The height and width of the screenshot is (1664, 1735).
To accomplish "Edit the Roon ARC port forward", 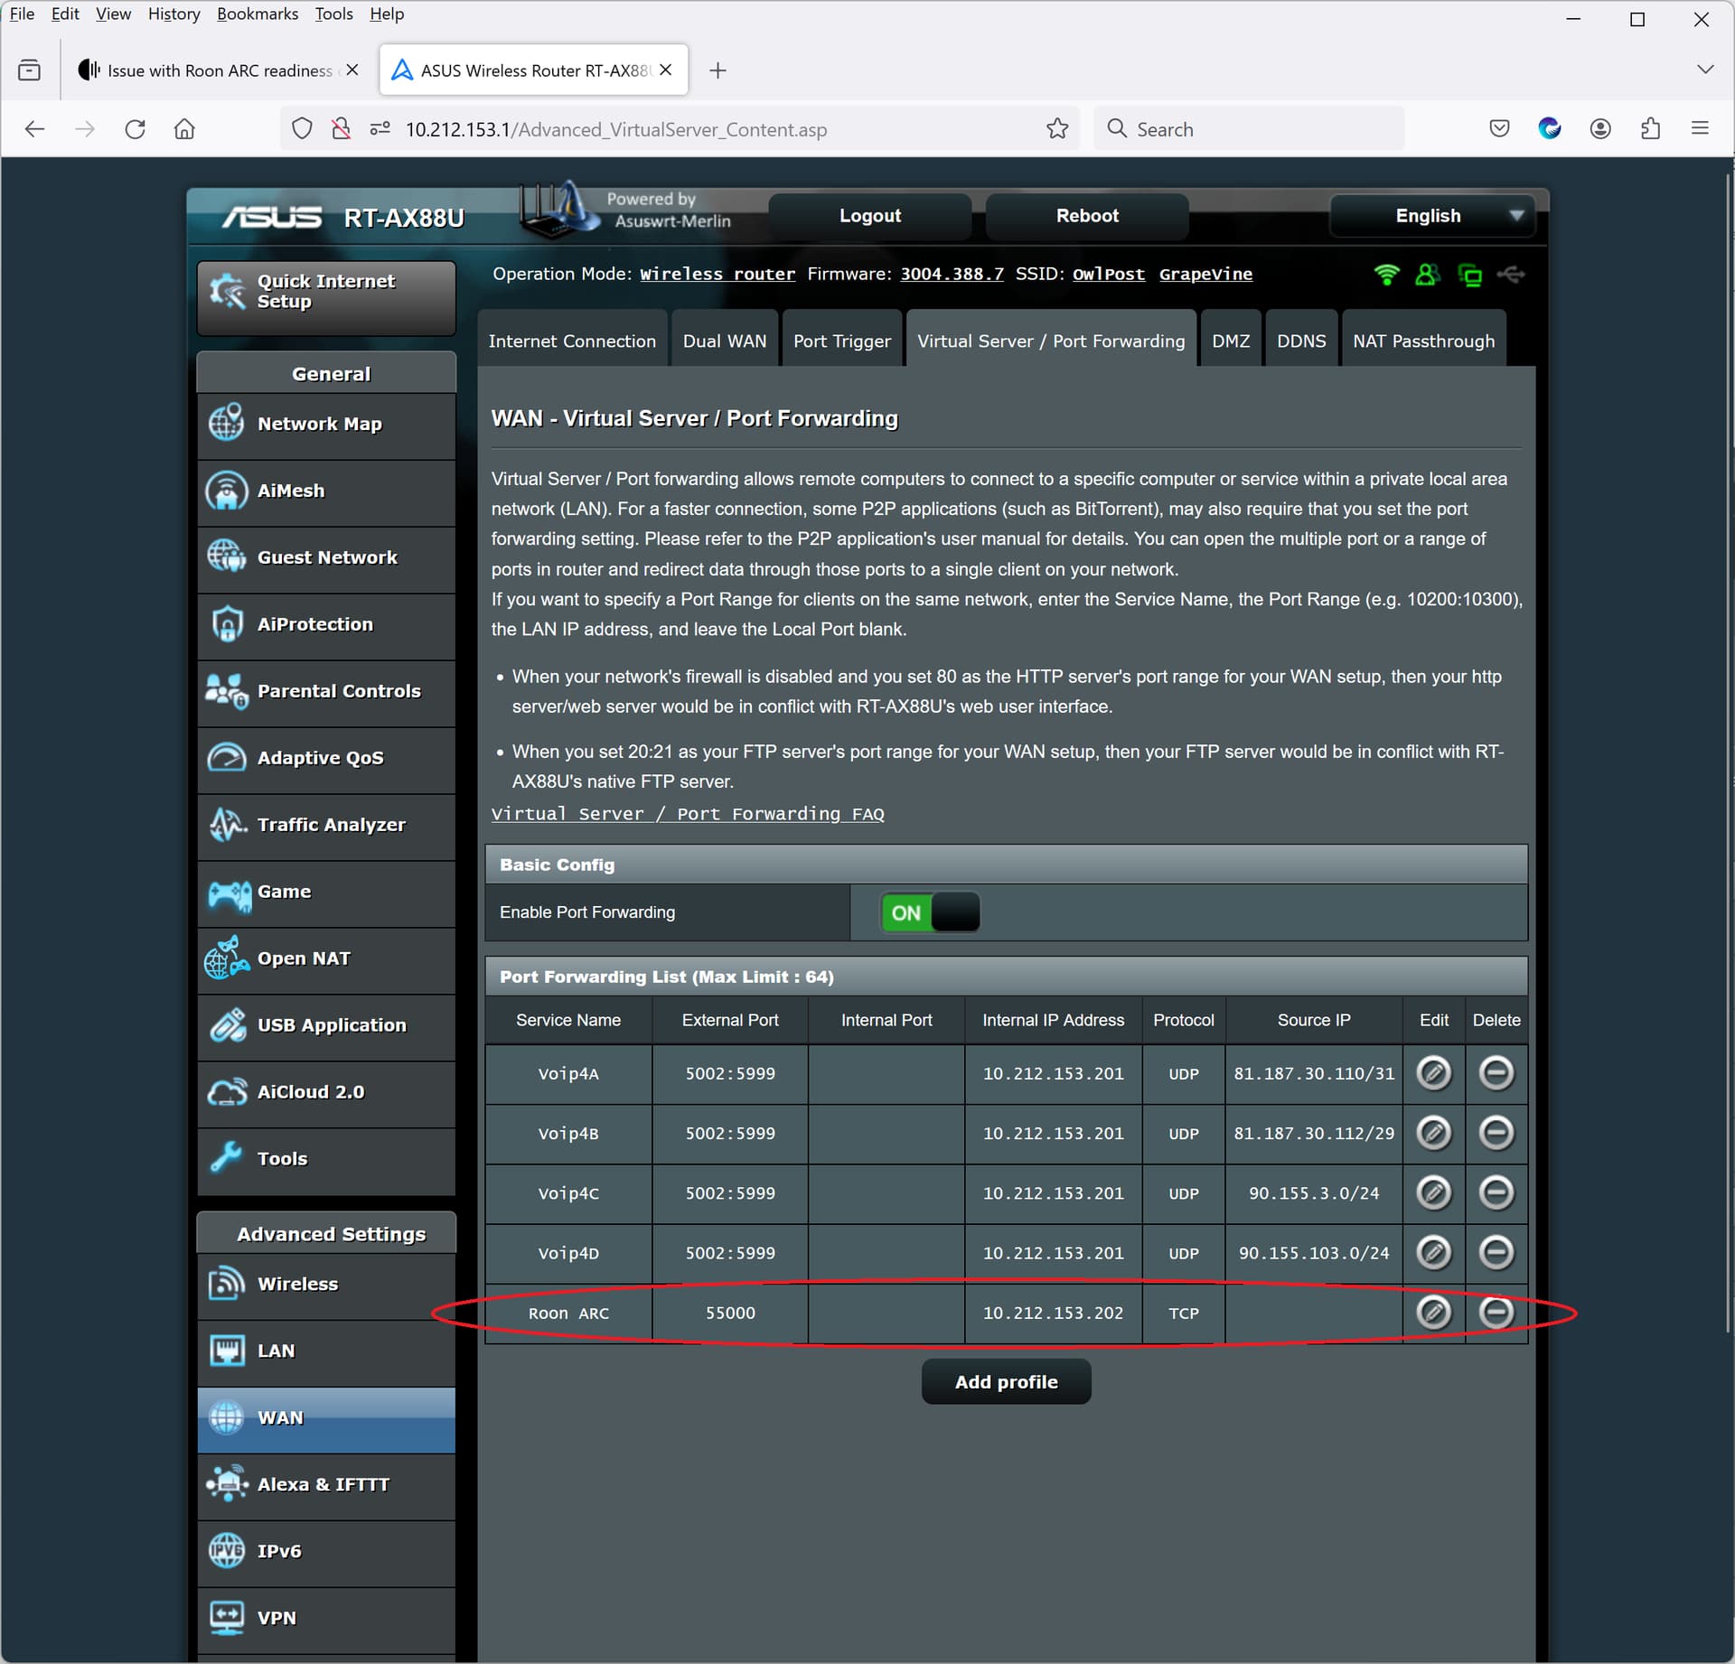I will (1433, 1313).
